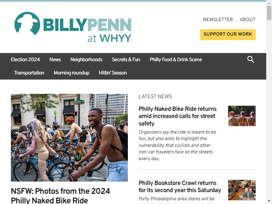Image resolution: width=272 pixels, height=204 pixels.
Task: Open the Naked Bike Ride photo
Action: pos(69,138)
